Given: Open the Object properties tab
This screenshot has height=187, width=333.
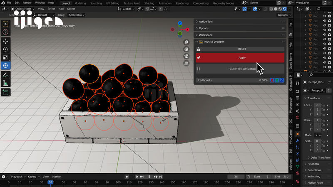Looking at the screenshot, I should coord(298,134).
